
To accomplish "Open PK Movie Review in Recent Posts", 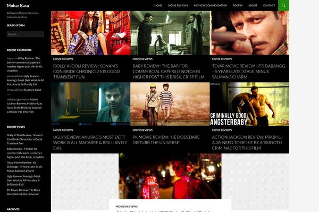I will click(x=23, y=192).
